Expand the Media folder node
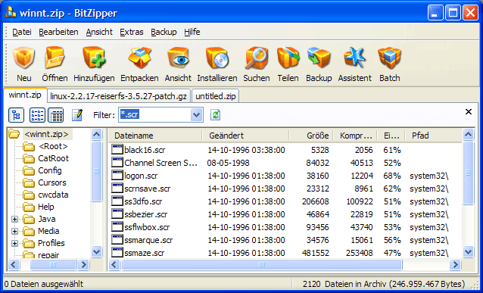This screenshot has height=293, width=483. (14, 231)
